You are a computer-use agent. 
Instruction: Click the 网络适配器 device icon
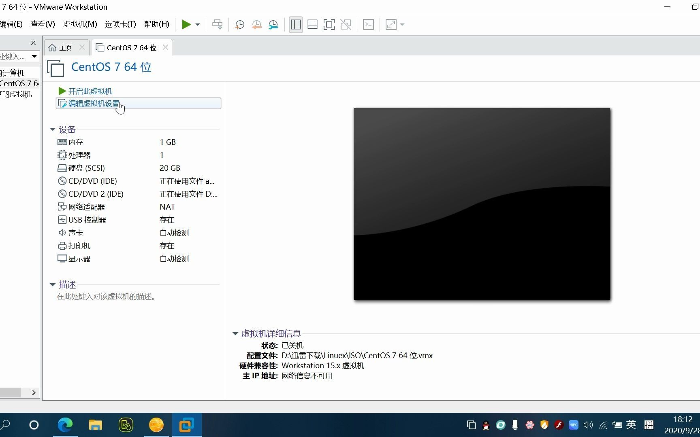click(62, 207)
